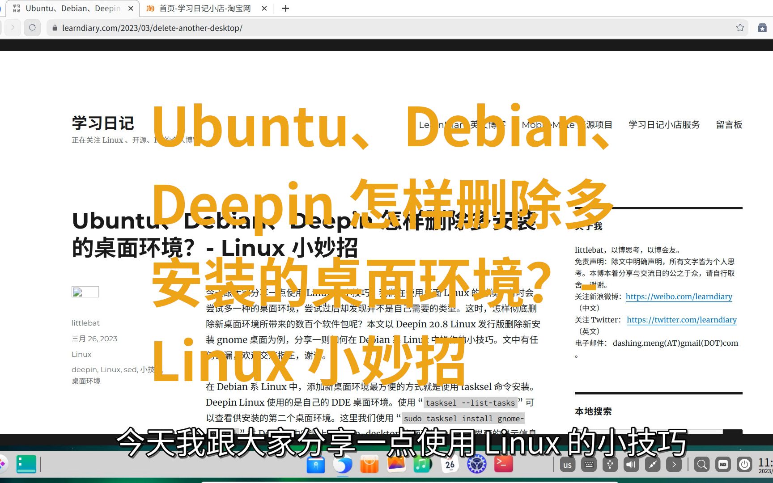Go forward with the browser arrow
The width and height of the screenshot is (773, 483).
tap(13, 28)
